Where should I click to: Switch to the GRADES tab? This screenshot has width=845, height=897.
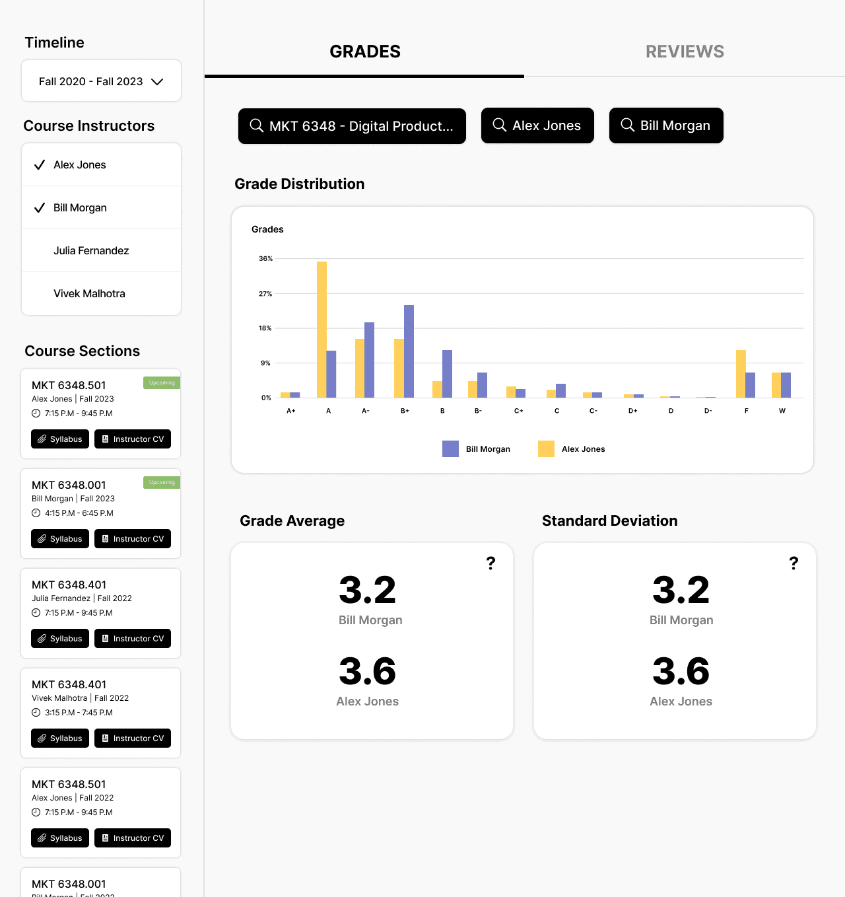(x=364, y=52)
